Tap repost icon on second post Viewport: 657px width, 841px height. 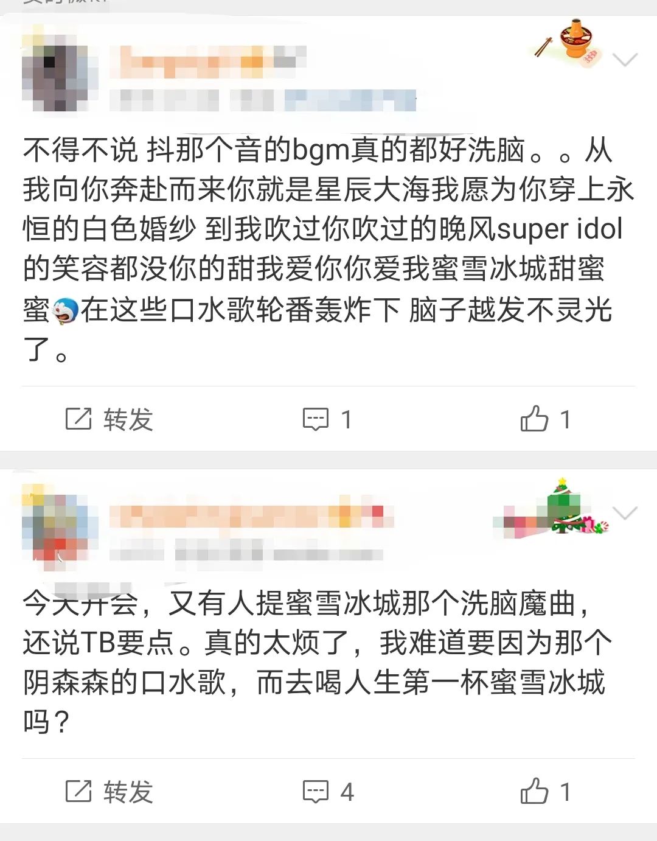pos(78,791)
